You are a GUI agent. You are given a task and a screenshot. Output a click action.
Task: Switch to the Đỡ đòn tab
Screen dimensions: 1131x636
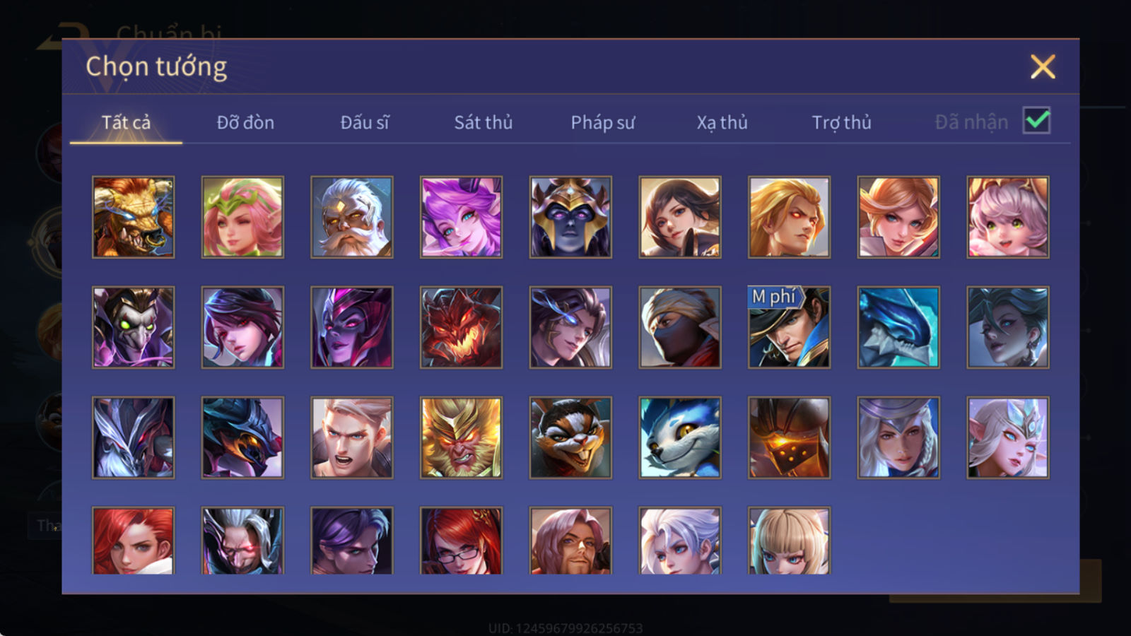click(x=245, y=122)
